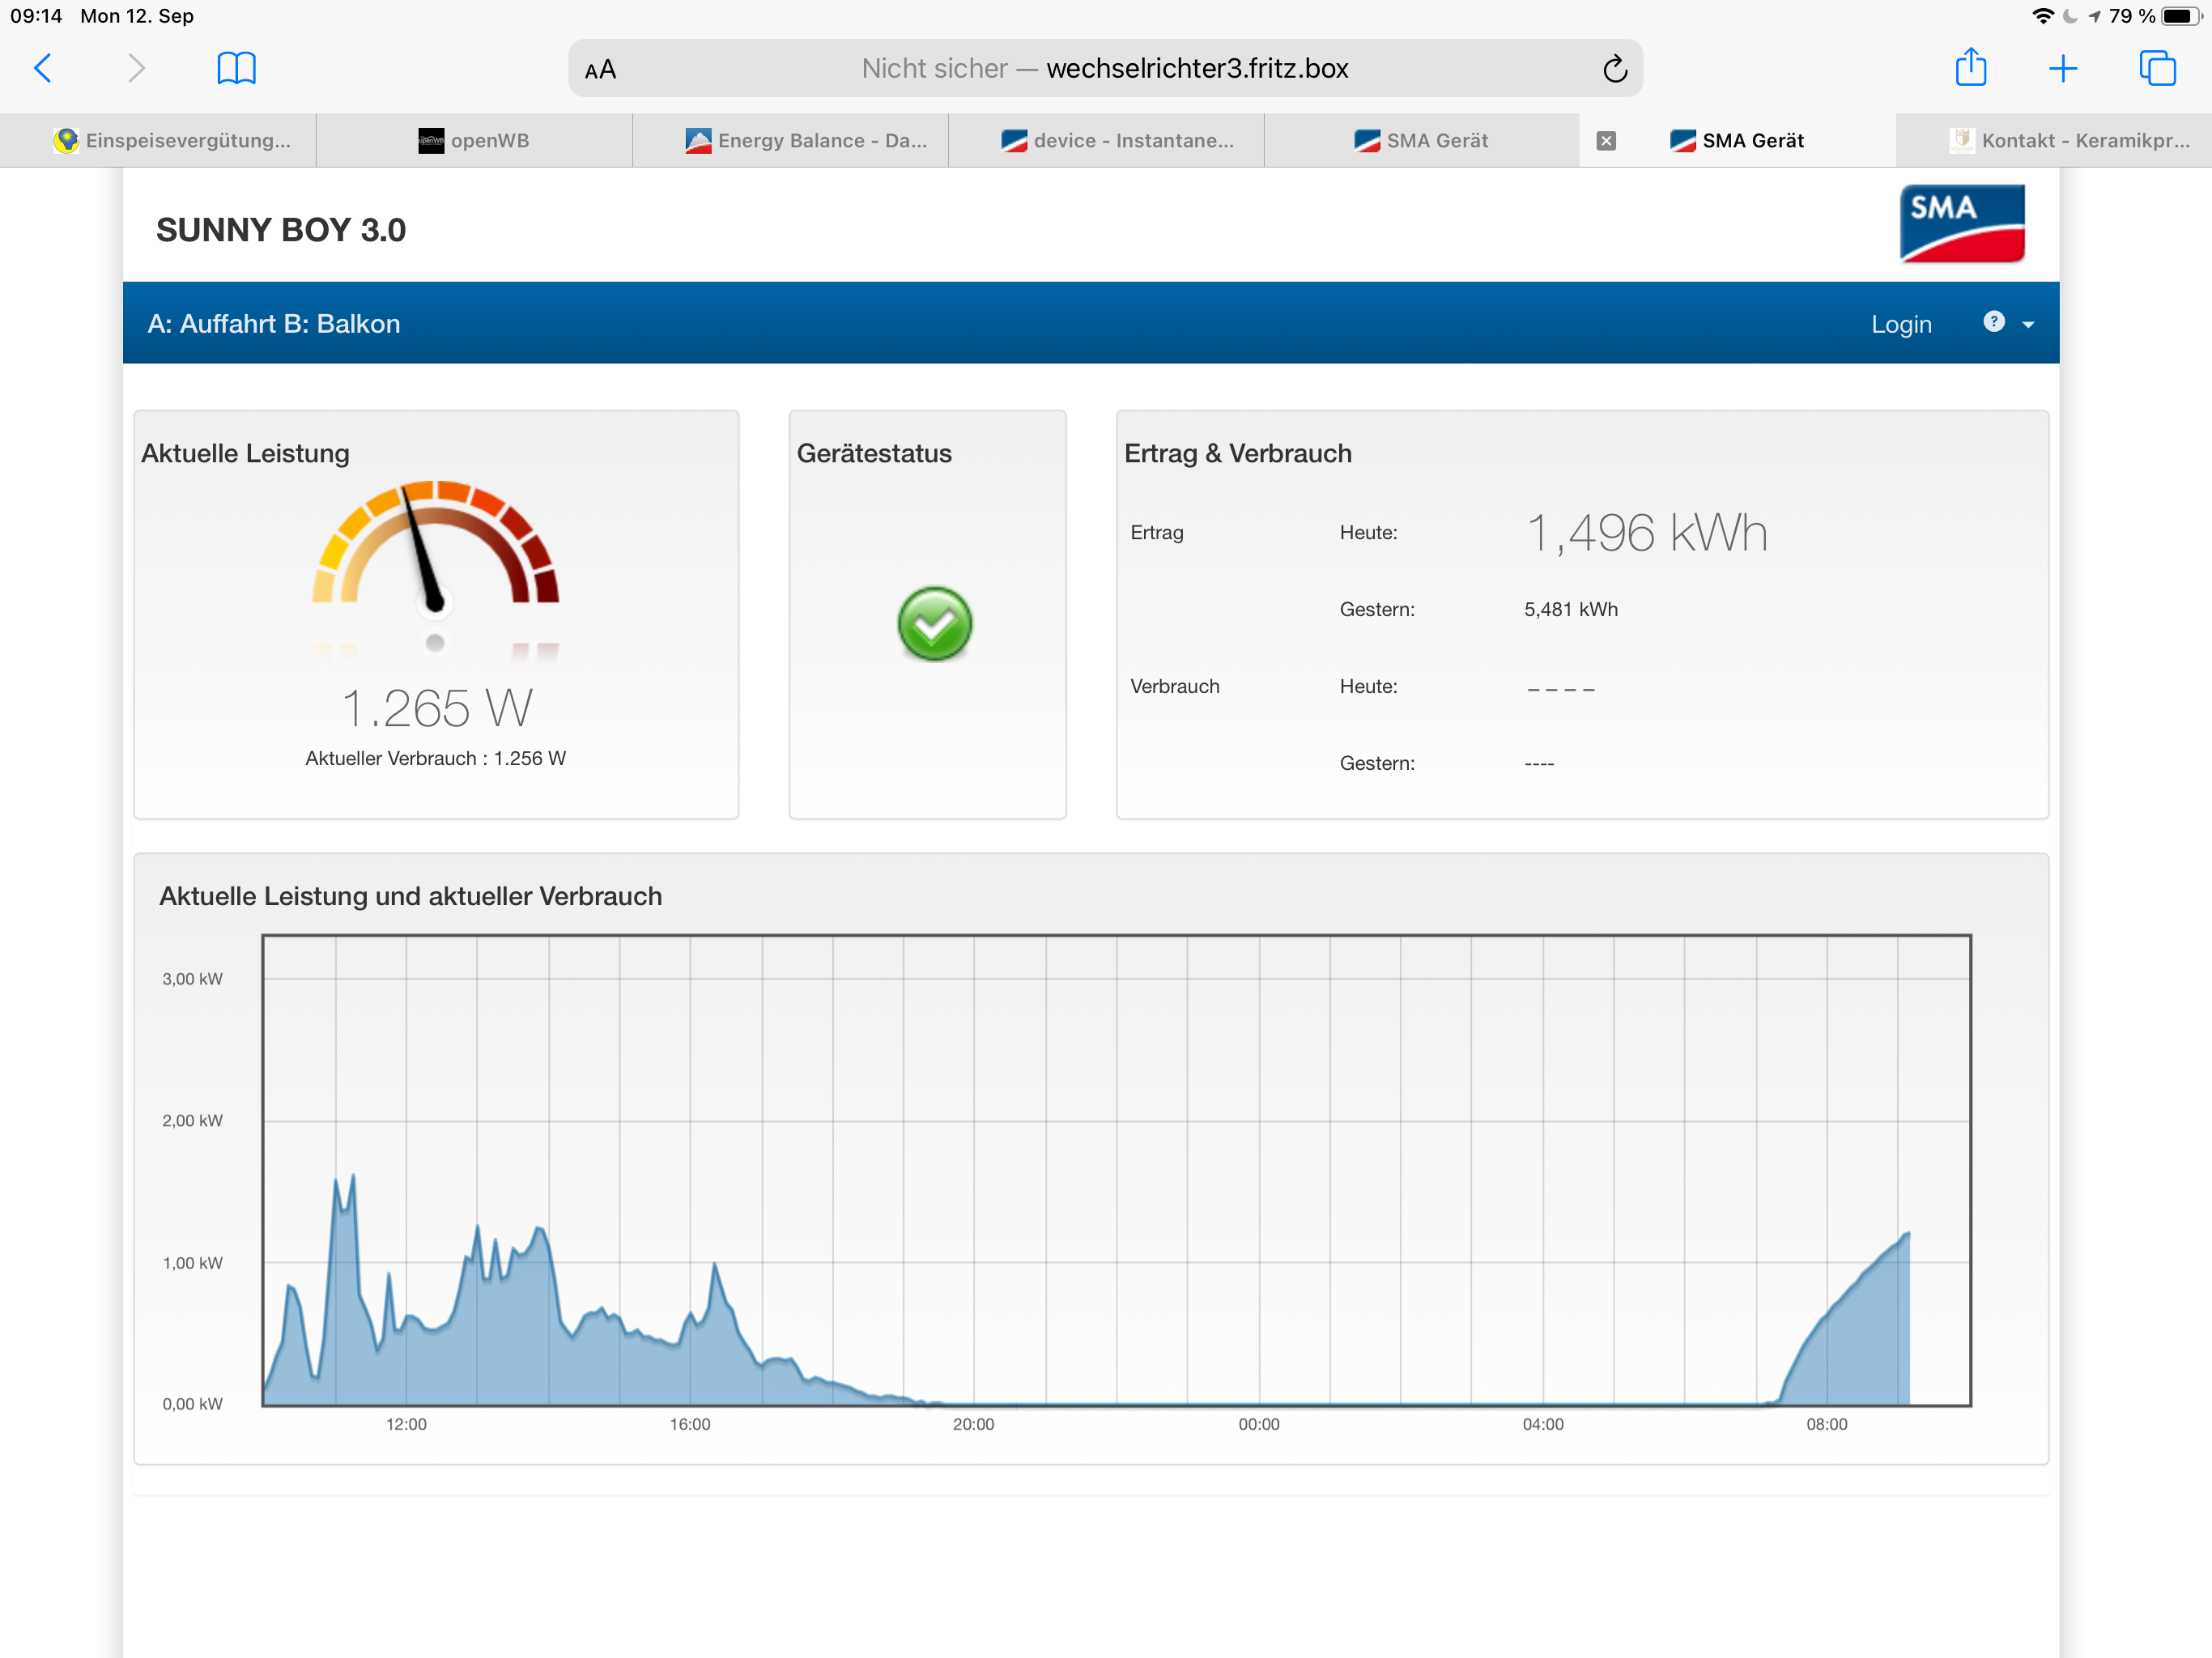Open the bookmarks book icon
This screenshot has height=1658, width=2212.
pyautogui.click(x=236, y=68)
